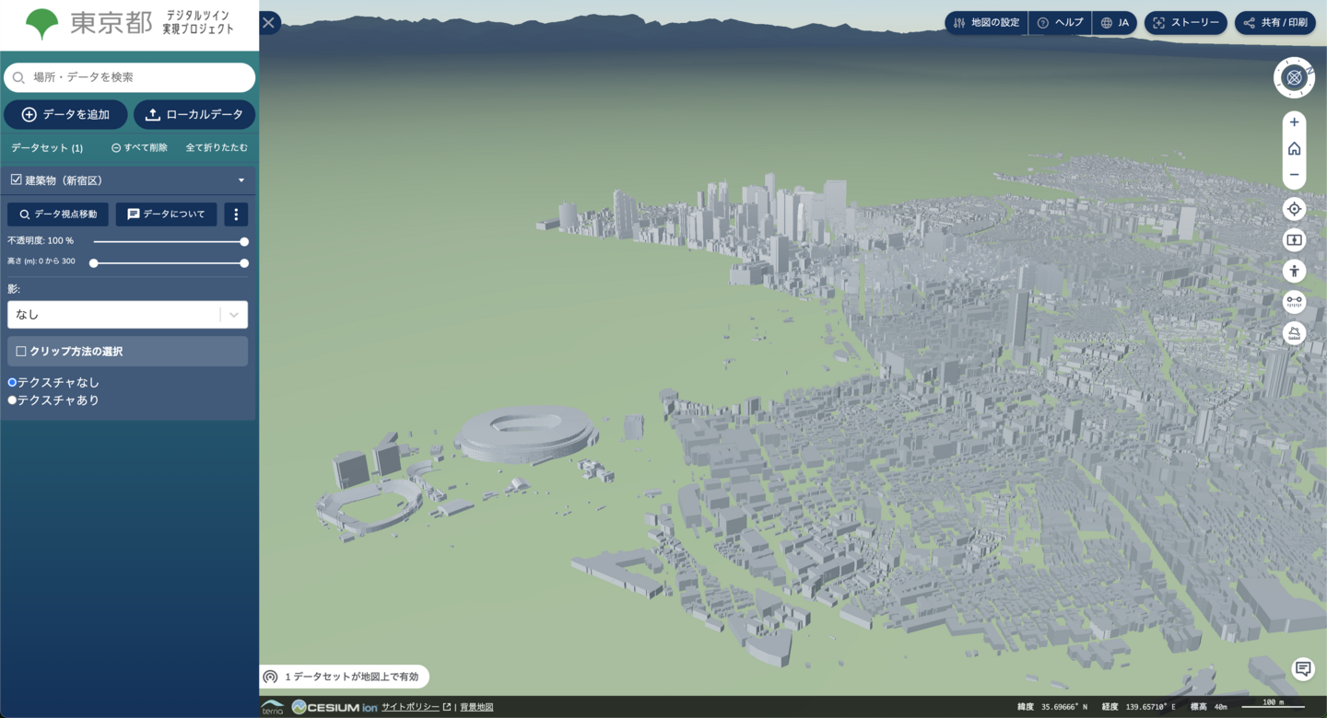Tick the クリップ方法の選択 checkbox
Image resolution: width=1327 pixels, height=718 pixels.
point(20,352)
